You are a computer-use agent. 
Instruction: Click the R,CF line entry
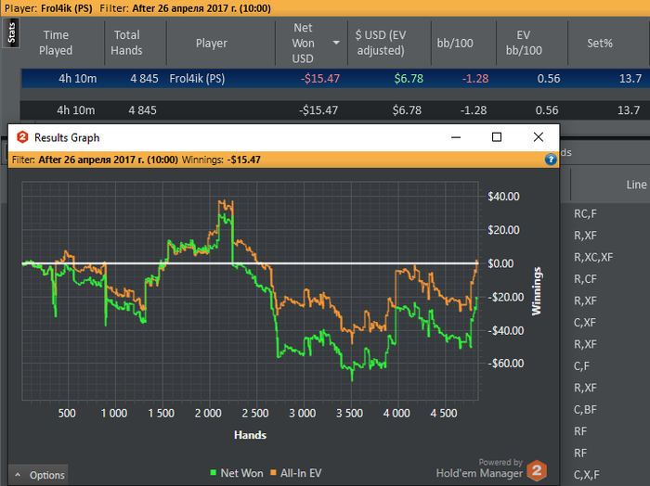pos(585,279)
